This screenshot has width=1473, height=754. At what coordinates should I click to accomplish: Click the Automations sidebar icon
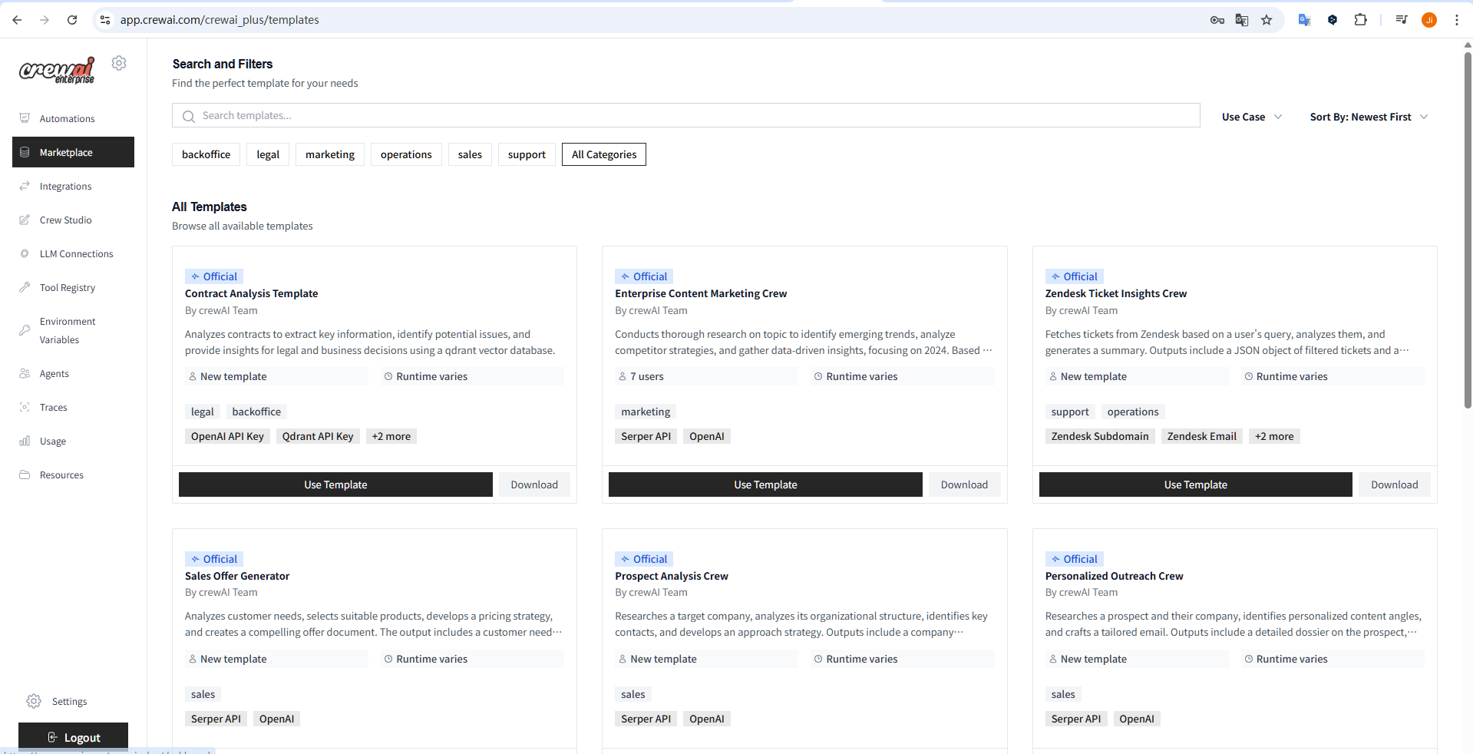click(25, 118)
